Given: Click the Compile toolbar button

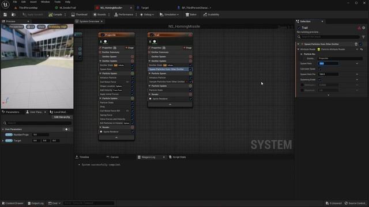Looking at the screenshot, I should click(55, 14).
